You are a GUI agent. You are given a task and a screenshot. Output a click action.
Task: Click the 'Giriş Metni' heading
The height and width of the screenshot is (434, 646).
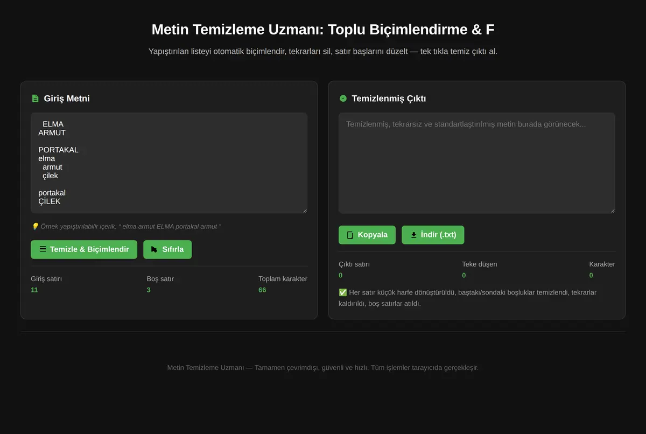67,99
